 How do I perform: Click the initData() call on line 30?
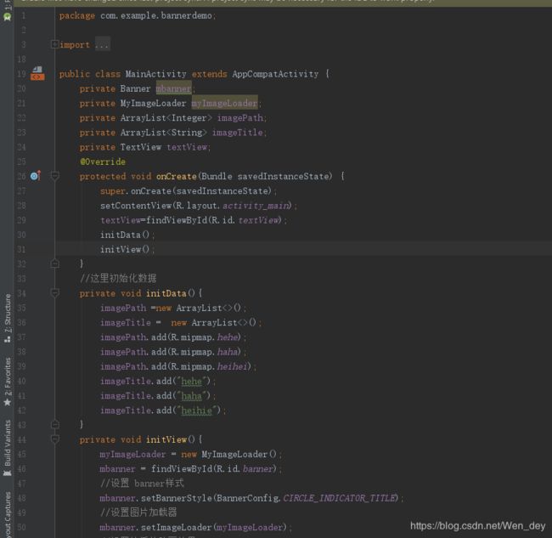[x=125, y=235]
